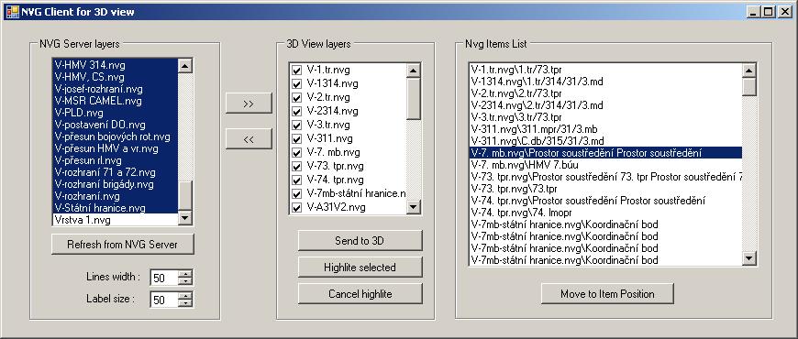
Task: Click the Nvg Items List scrollbar thumb
Action: click(749, 86)
